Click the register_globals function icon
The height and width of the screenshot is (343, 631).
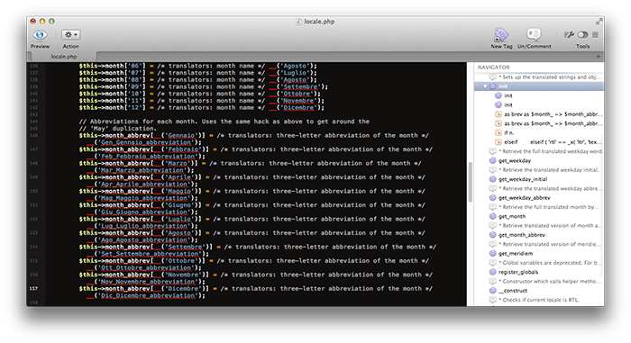(x=492, y=272)
